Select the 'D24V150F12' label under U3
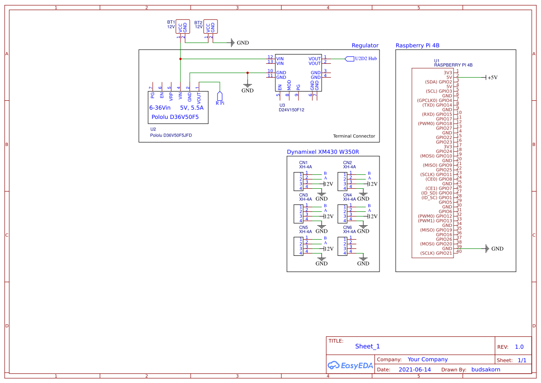Viewport: 541px width, 383px height. 292,110
